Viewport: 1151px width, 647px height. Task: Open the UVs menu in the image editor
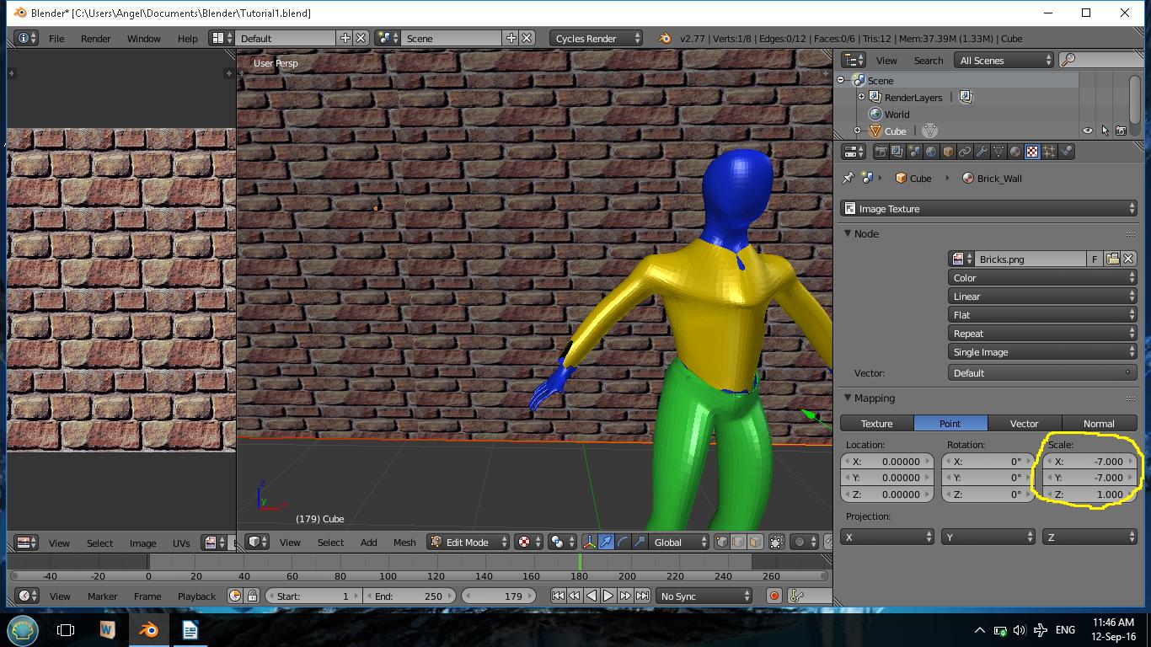[181, 543]
